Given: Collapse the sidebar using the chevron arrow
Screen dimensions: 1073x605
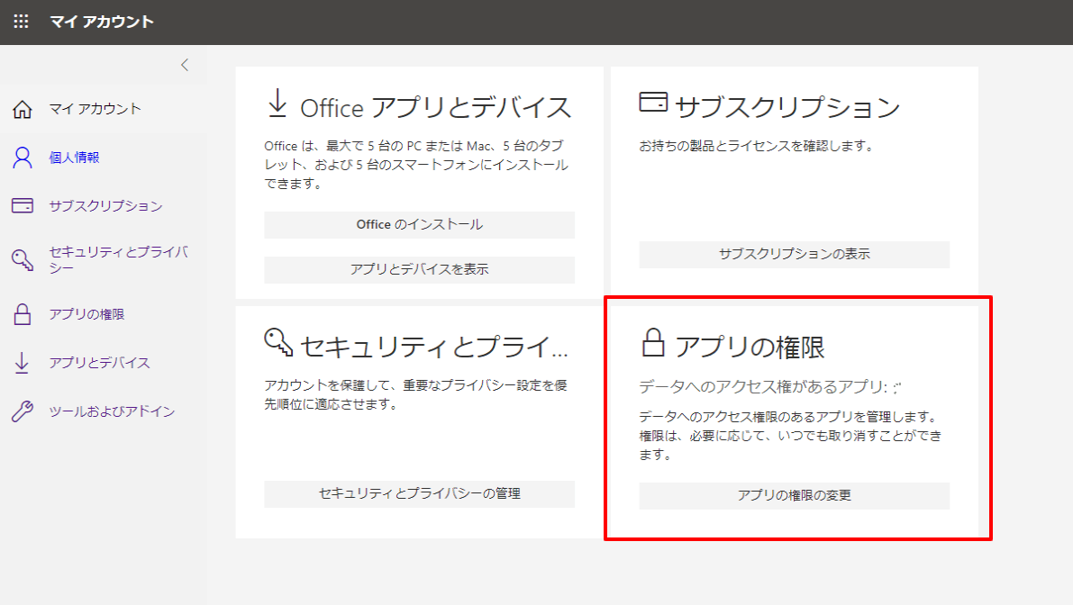Looking at the screenshot, I should (184, 65).
